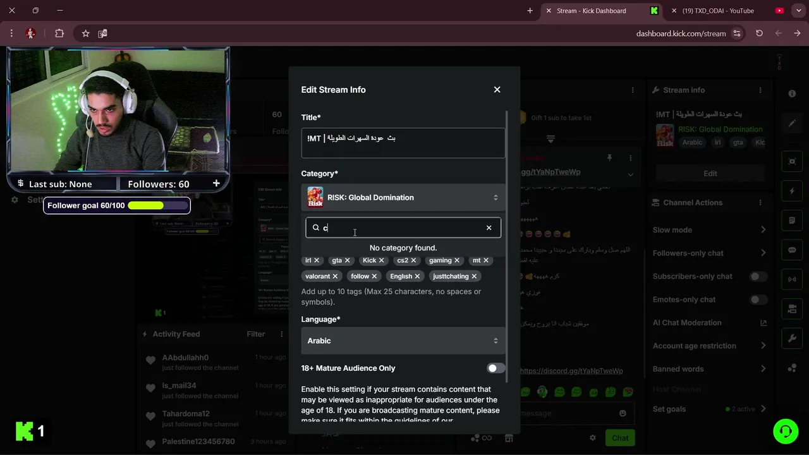Close the Edit Stream Info dialog
The height and width of the screenshot is (455, 809).
tap(497, 90)
